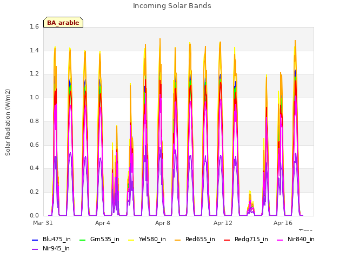Click the Apr 8 x-axis tick label

tap(163, 223)
